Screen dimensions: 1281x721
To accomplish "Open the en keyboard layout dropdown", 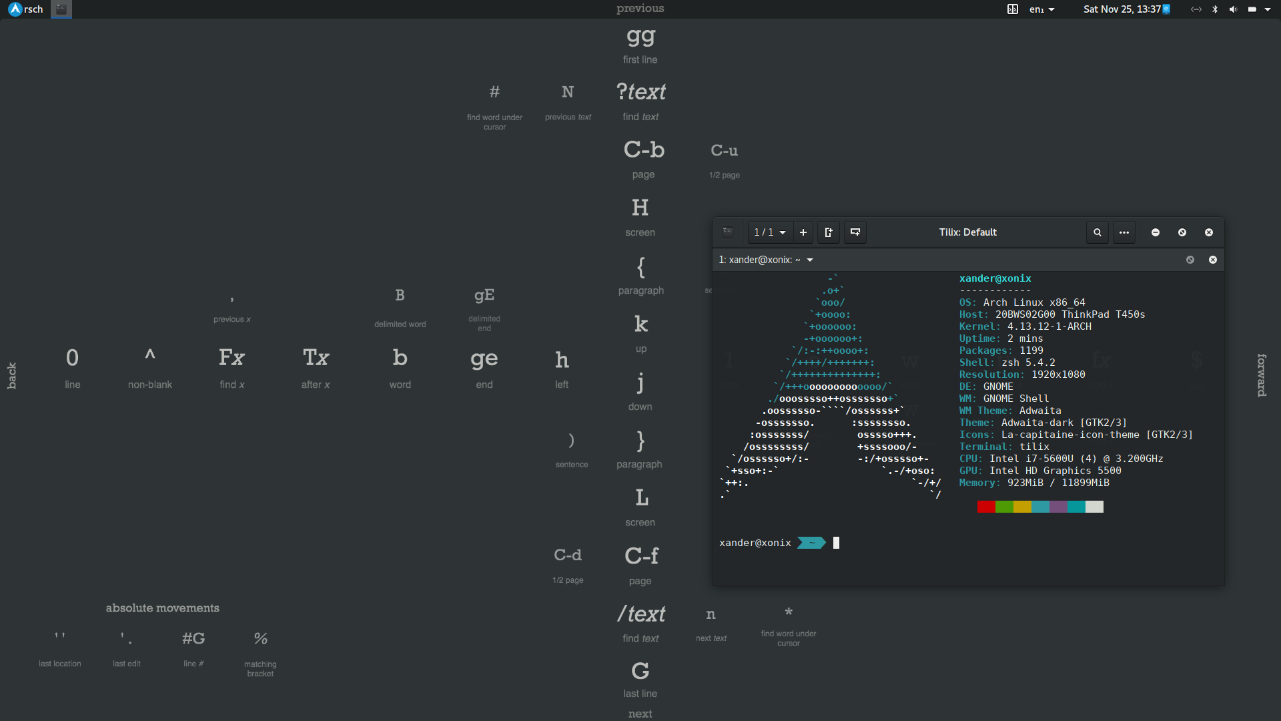I will click(1041, 9).
